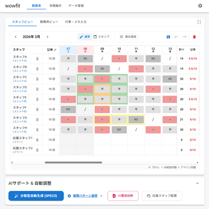Click the 計 column header
Screen dimensions: 209x209
coord(181,50)
